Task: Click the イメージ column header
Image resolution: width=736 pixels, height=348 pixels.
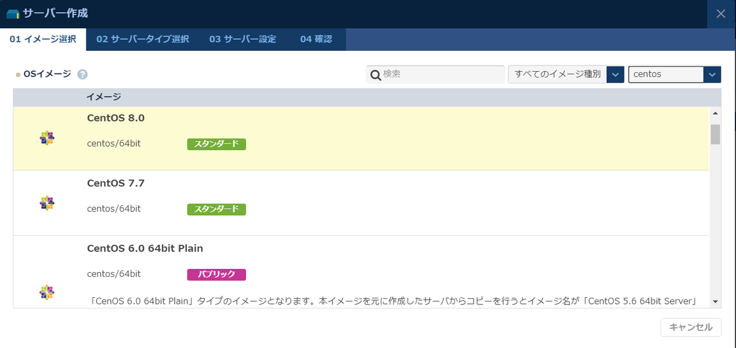Action: coord(103,97)
